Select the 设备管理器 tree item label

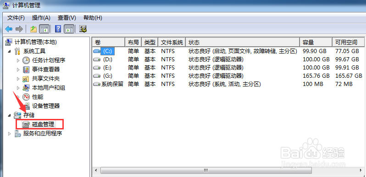click(x=46, y=106)
